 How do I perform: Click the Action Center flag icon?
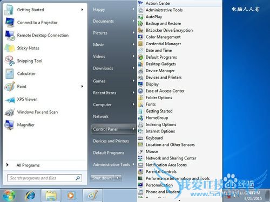(x=140, y=3)
